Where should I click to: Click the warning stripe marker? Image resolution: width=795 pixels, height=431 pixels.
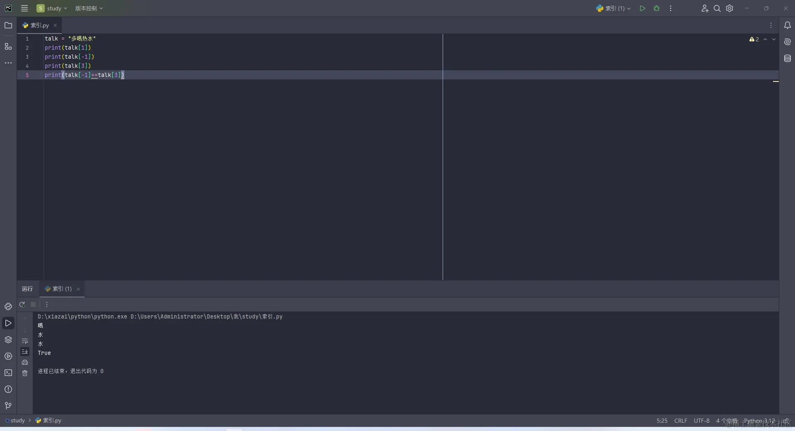point(776,81)
